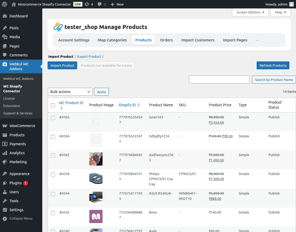The height and width of the screenshot is (232, 296).
Task: Open the WordPress logo menu in admin bar
Action: coord(4,4)
